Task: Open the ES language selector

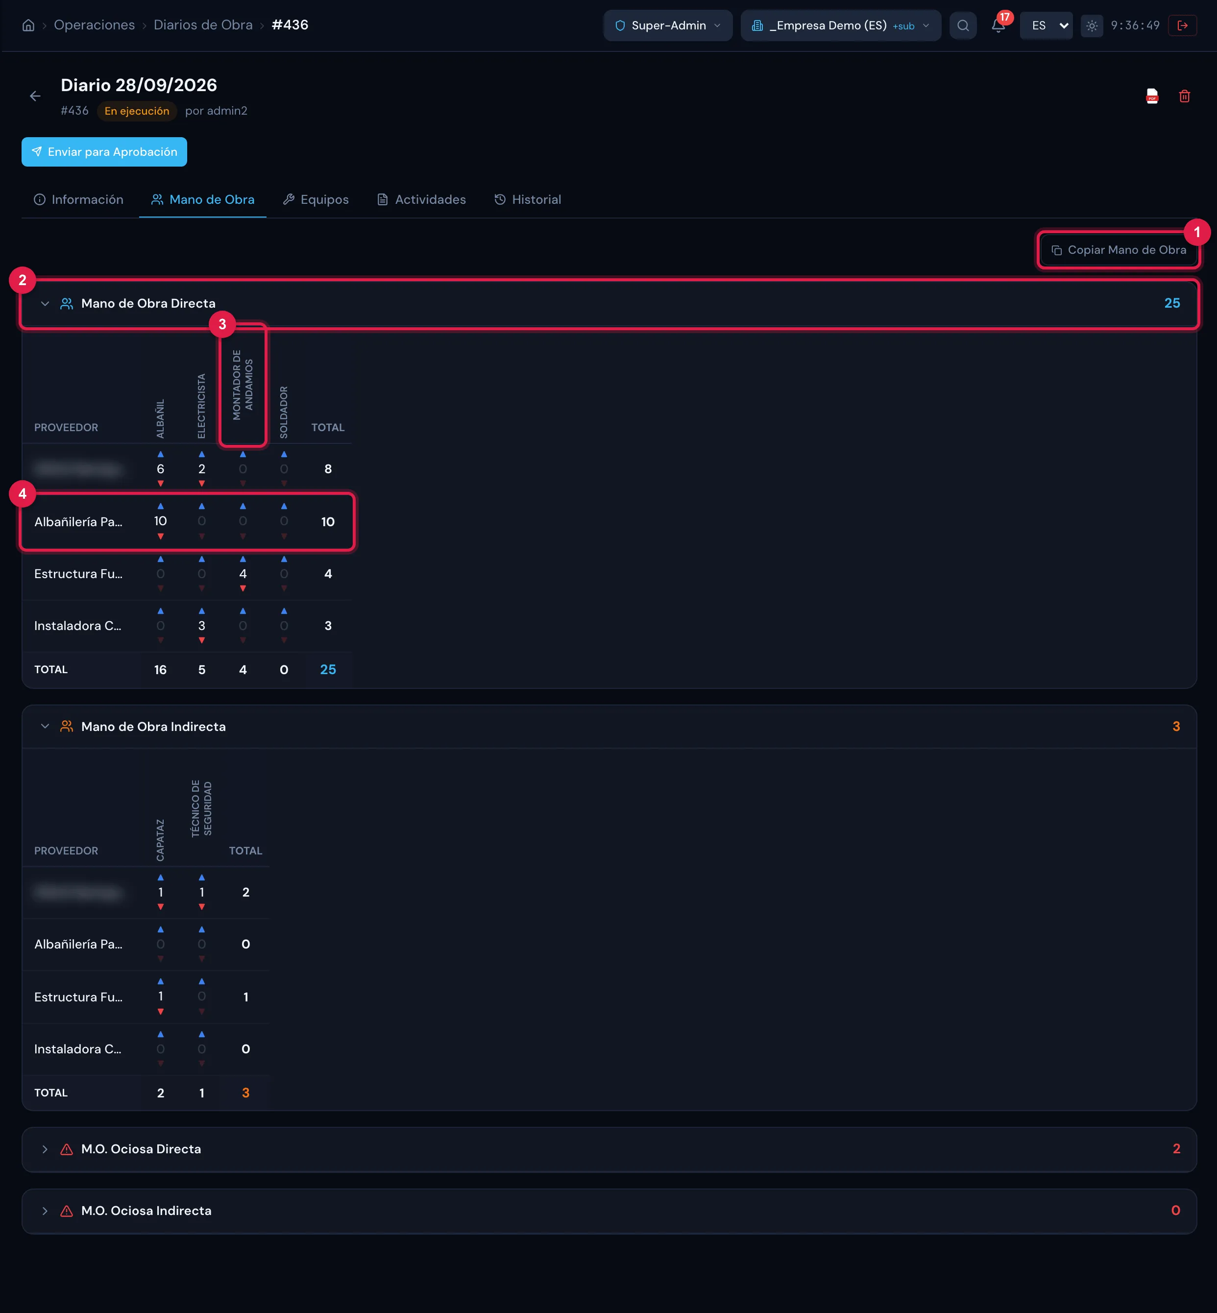Action: point(1046,25)
